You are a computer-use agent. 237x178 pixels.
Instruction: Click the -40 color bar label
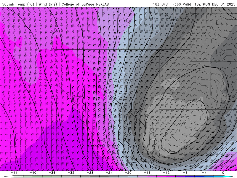pyautogui.click(x=33, y=173)
